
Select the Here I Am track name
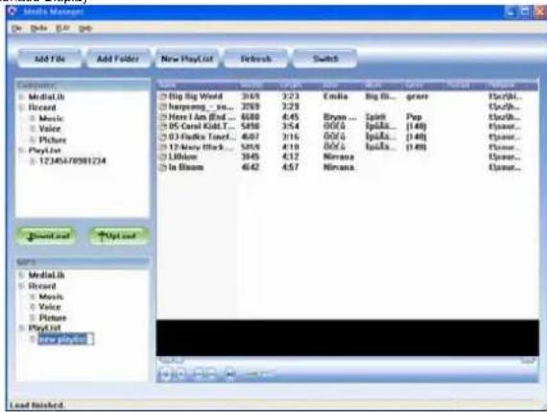202,116
